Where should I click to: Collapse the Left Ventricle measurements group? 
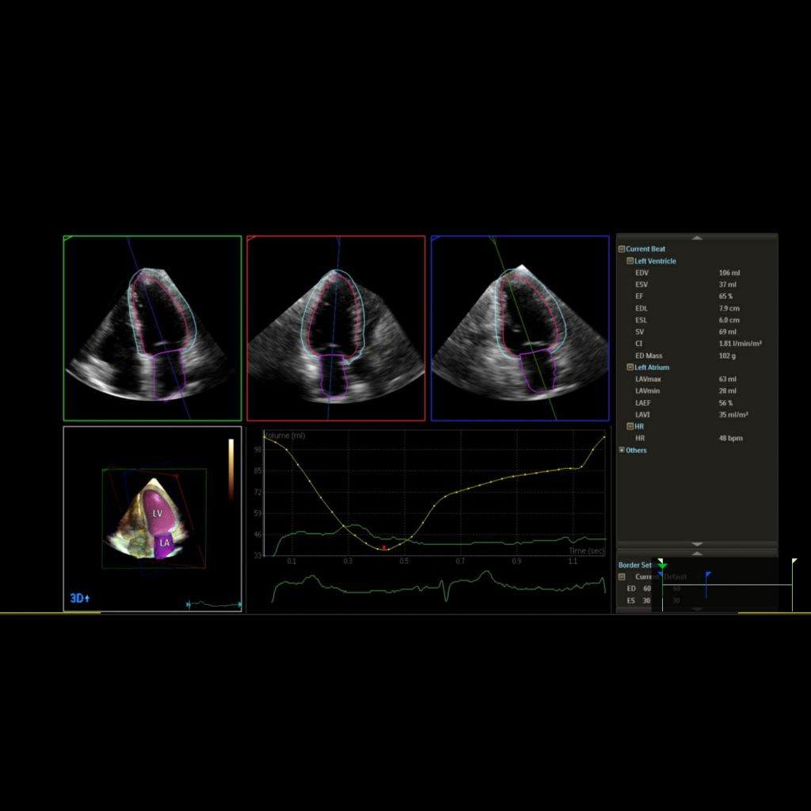pyautogui.click(x=630, y=261)
